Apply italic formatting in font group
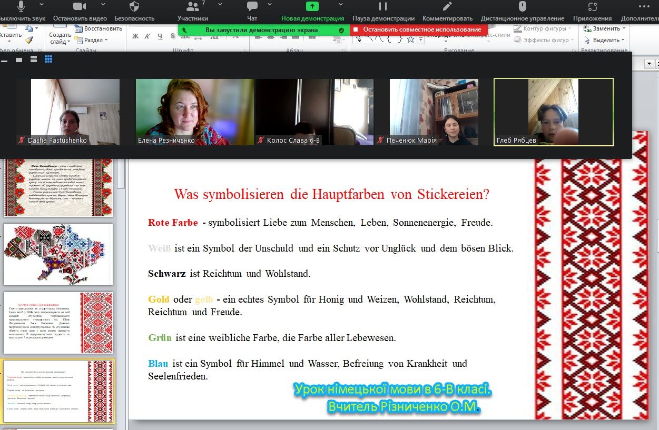Viewport: 659px width, 430px height. (147, 36)
